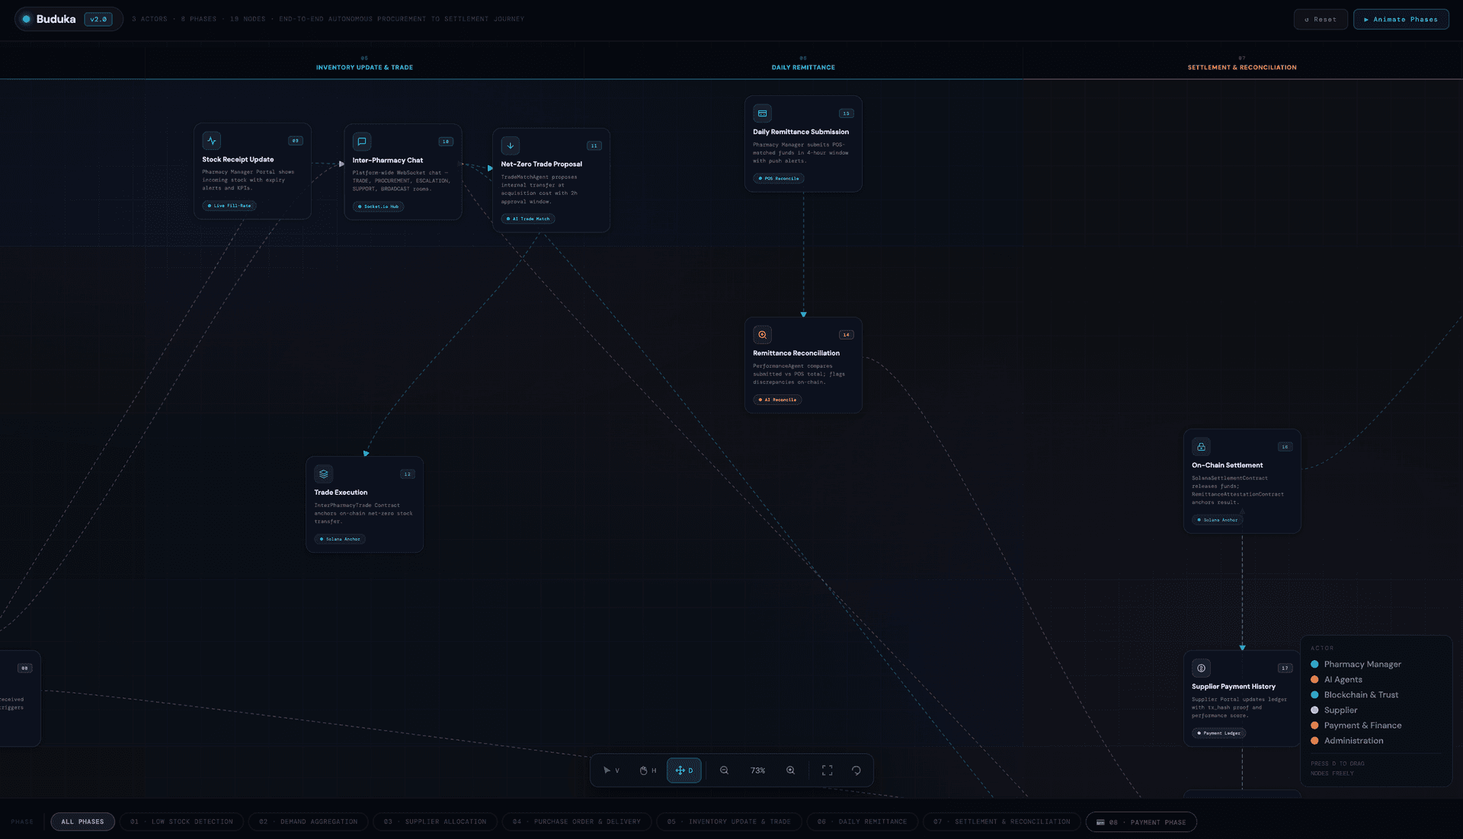Select the All Phases filter
The image size is (1463, 839).
82,821
